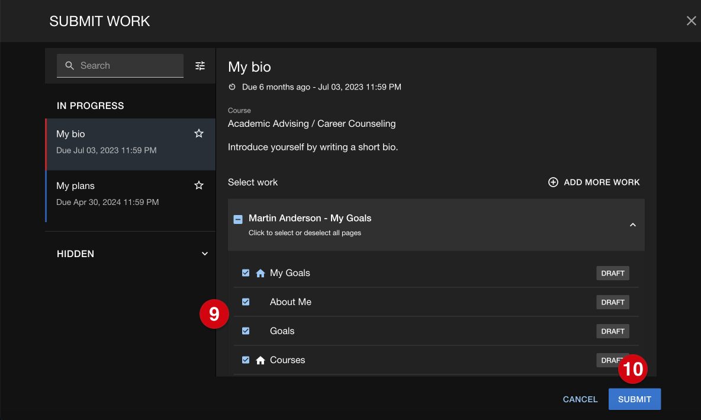Click the Goals page name
Screen dimensions: 701x420
282,331
